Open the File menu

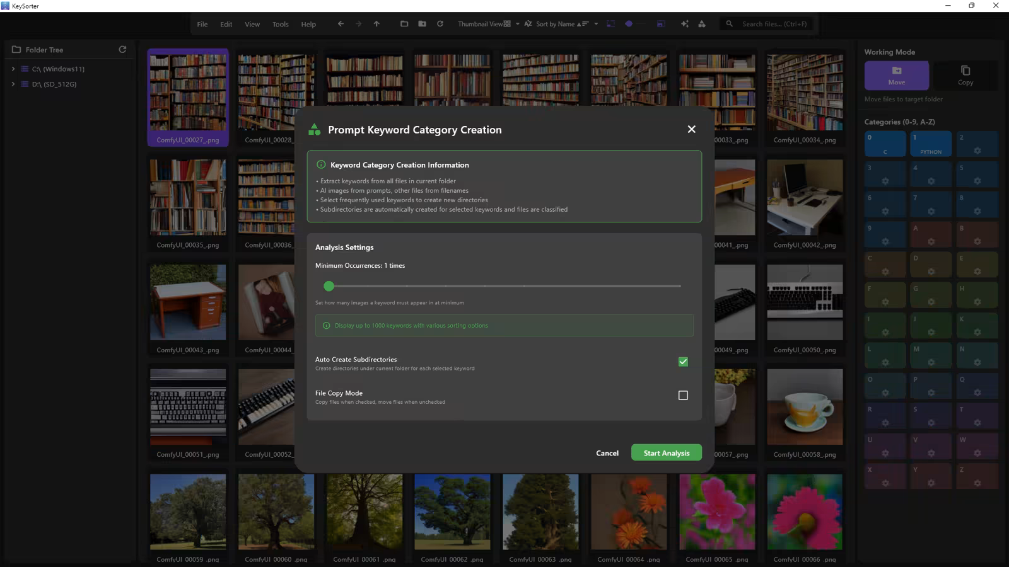click(x=202, y=25)
